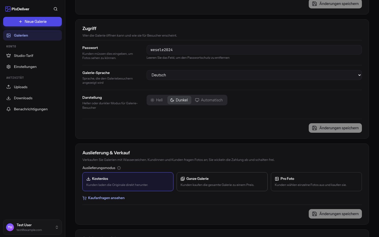Click the gear icon beside Einstellungen
The width and height of the screenshot is (379, 237).
(9, 67)
